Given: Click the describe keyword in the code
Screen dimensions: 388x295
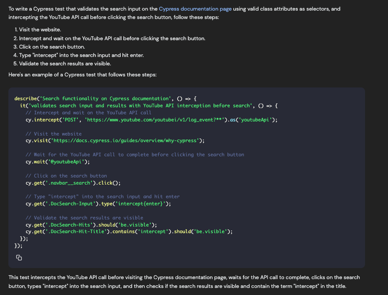Looking at the screenshot, I should pyautogui.click(x=24, y=98).
